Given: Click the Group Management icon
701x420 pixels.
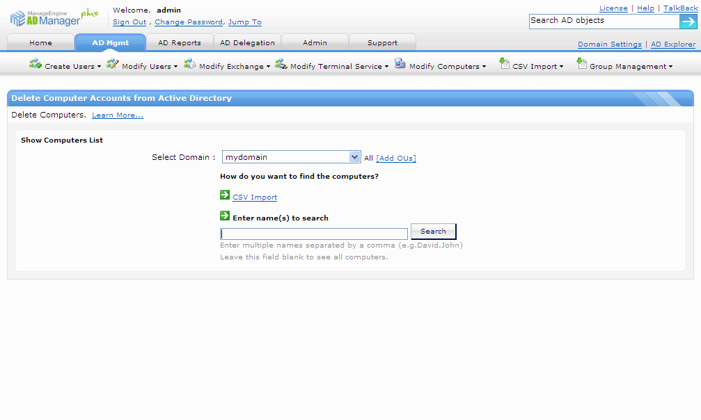Looking at the screenshot, I should point(581,63).
